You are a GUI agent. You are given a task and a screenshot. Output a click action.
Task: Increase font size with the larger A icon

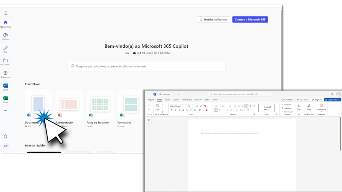197,106
